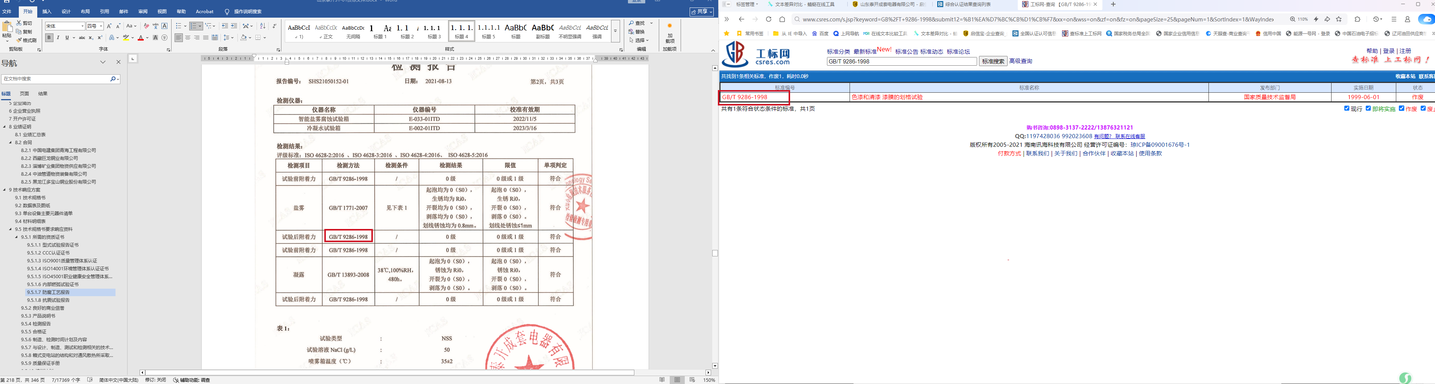Apply yellow text highlight color
The width and height of the screenshot is (1435, 384).
[x=126, y=38]
